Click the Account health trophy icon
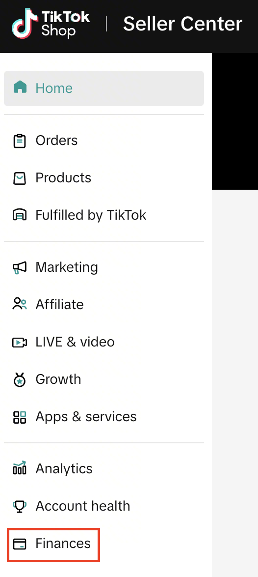 tap(20, 507)
